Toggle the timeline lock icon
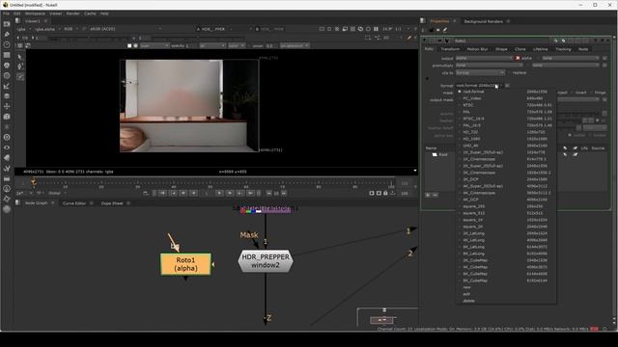 pos(385,193)
